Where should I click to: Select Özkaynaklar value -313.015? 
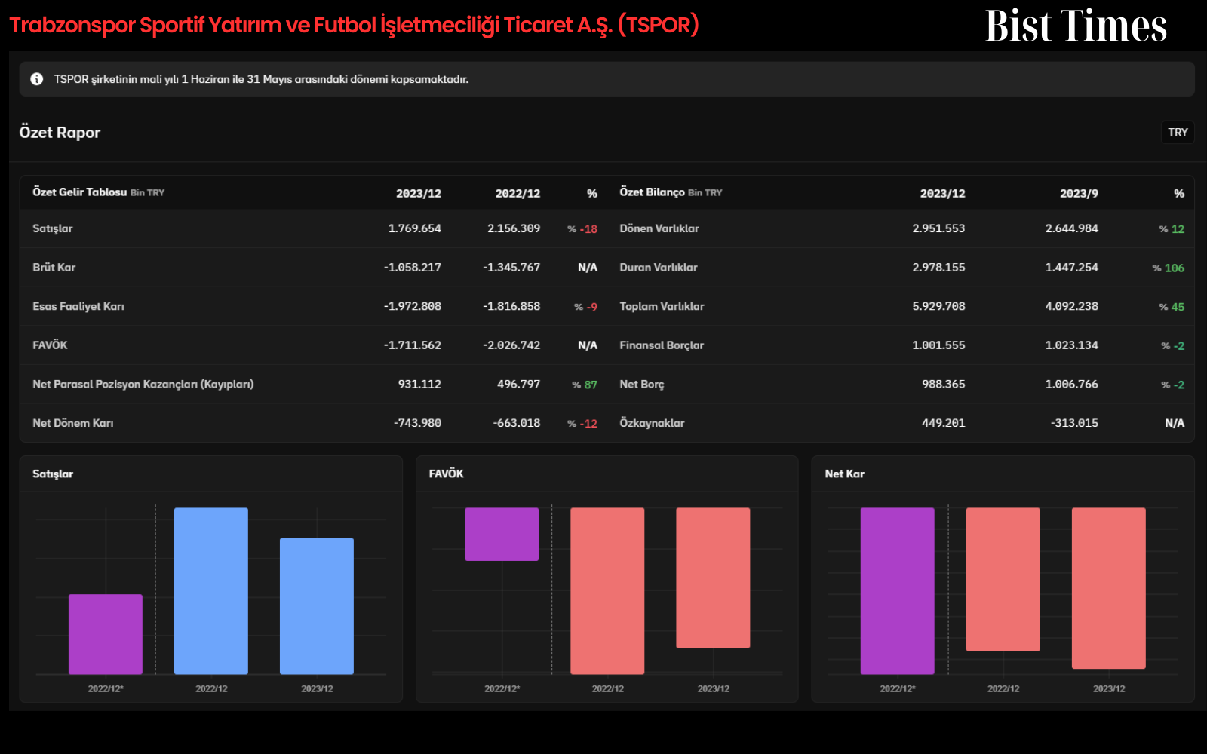pos(1074,423)
